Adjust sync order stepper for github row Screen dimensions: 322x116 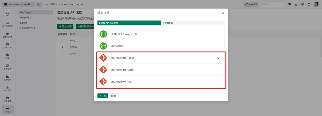pyautogui.click(x=62, y=47)
